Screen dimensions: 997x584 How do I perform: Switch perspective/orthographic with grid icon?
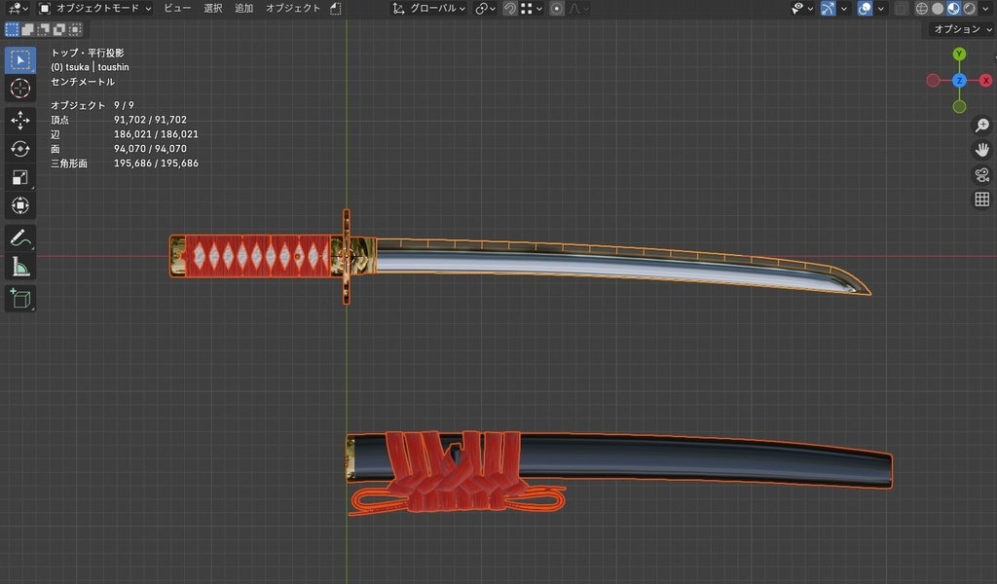[x=981, y=200]
